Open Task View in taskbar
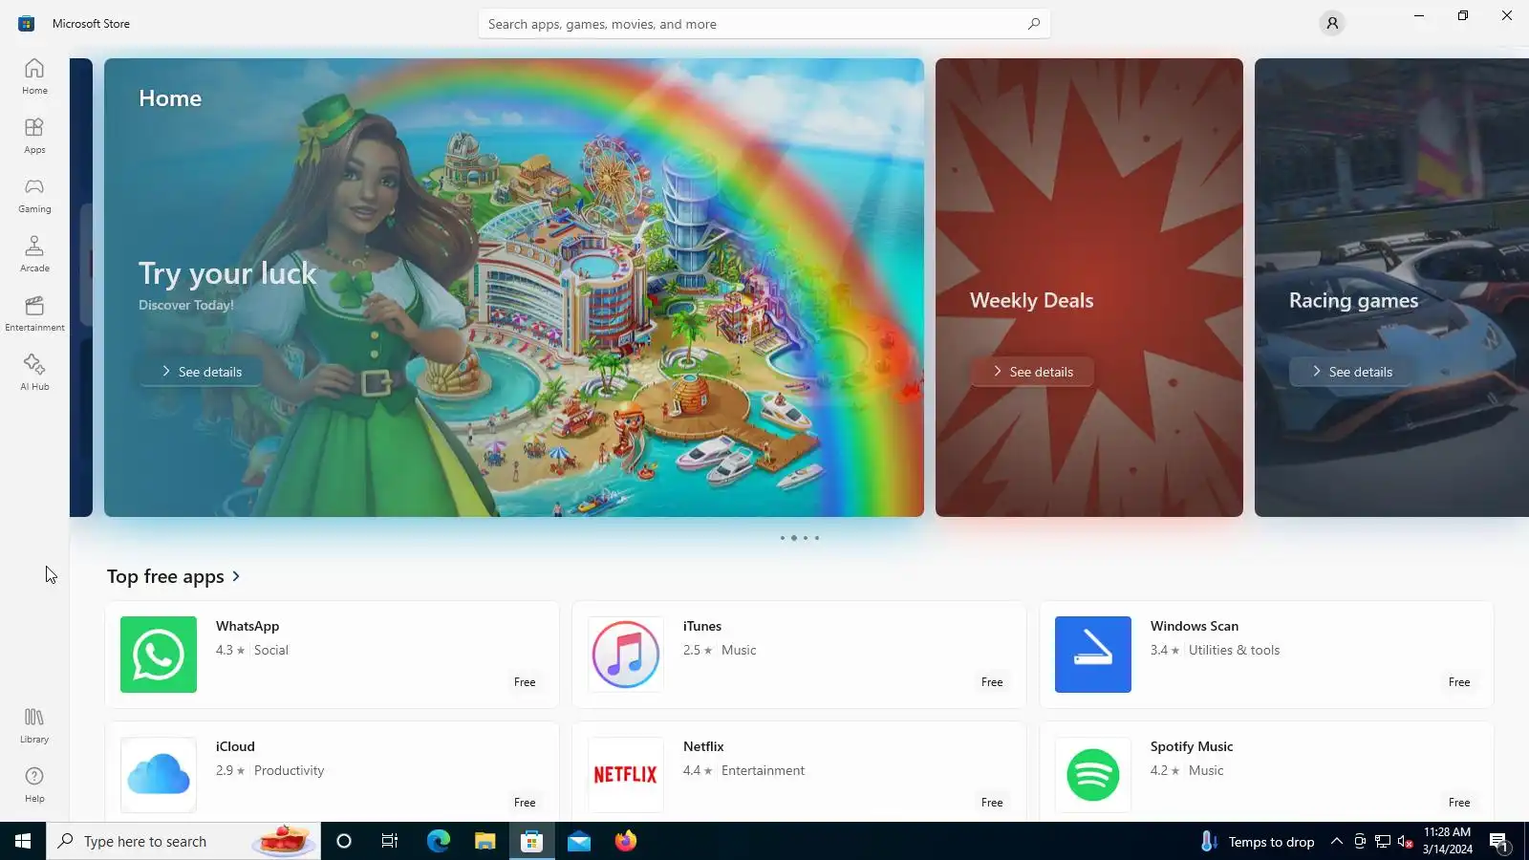This screenshot has width=1529, height=860. pos(390,841)
